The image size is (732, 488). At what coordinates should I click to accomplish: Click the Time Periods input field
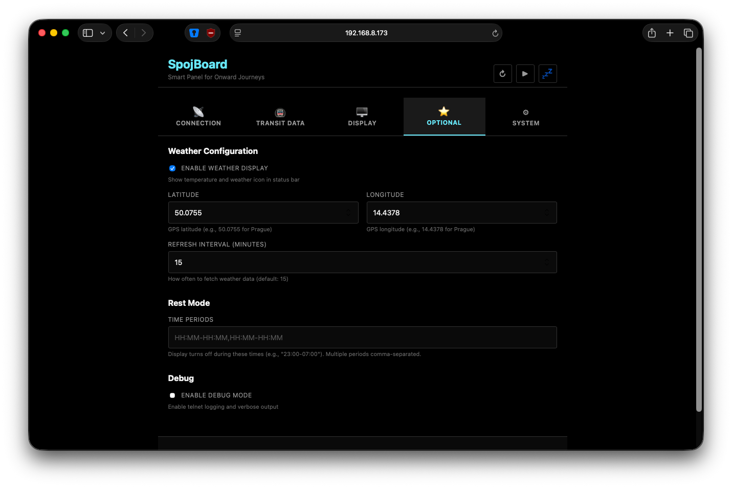point(362,338)
